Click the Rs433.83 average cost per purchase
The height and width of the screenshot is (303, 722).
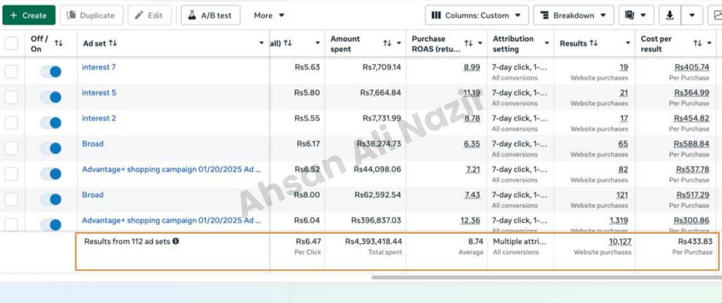tap(695, 241)
